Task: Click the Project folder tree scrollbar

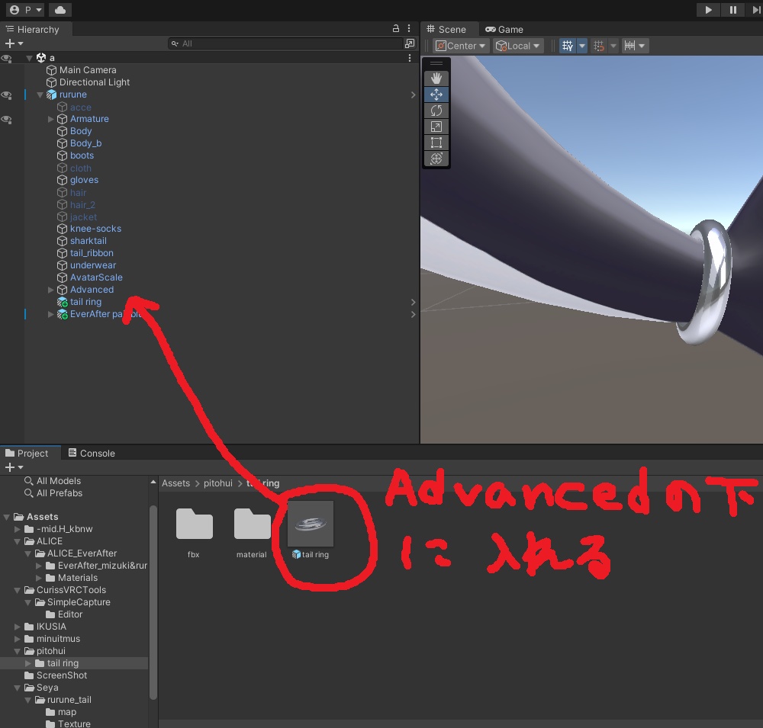Action: coord(153,602)
